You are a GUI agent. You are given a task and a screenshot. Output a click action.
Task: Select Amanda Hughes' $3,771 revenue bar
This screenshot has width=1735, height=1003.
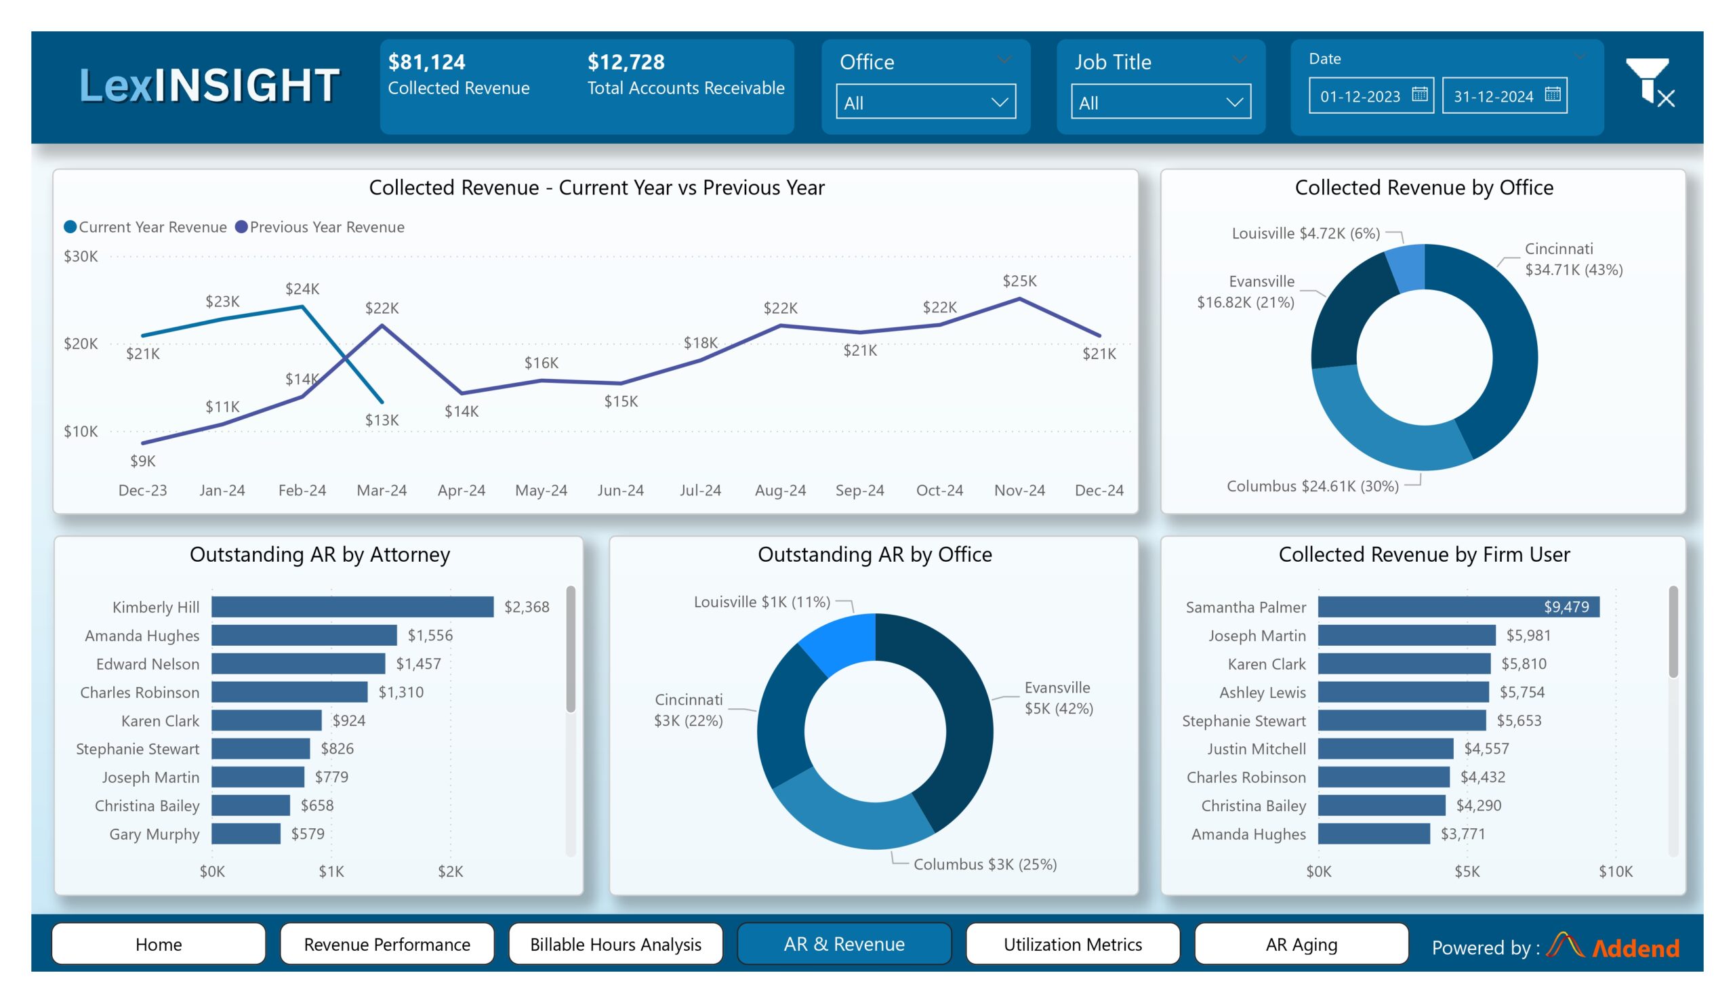[1374, 834]
